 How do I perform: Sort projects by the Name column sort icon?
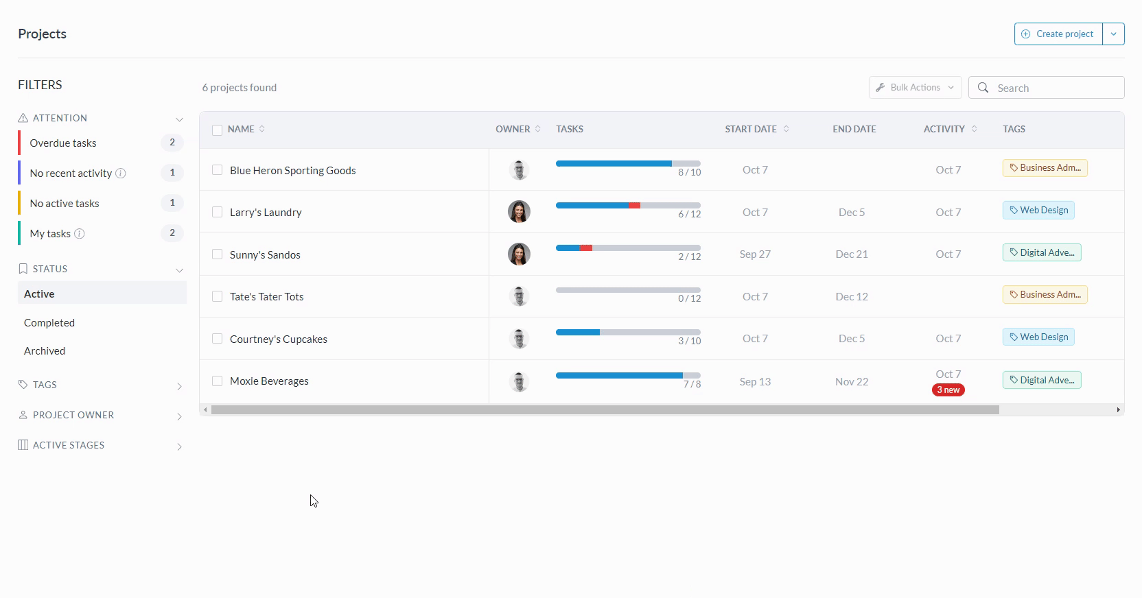coord(262,129)
